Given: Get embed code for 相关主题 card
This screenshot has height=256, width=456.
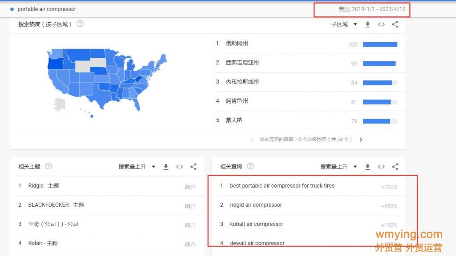Looking at the screenshot, I should 179,167.
